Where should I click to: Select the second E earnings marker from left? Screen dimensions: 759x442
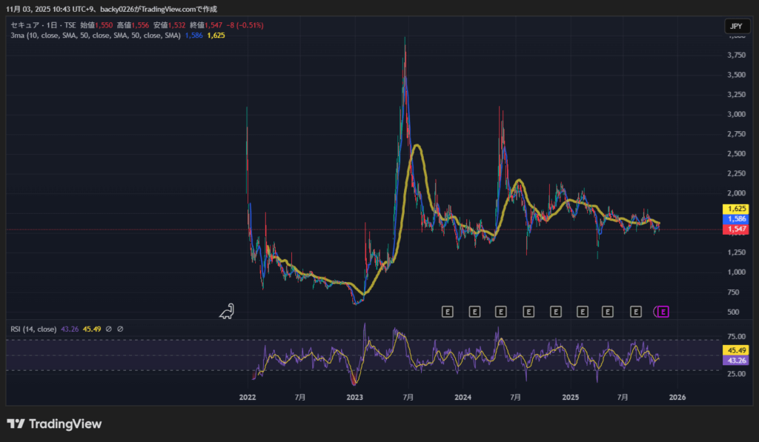[474, 312]
